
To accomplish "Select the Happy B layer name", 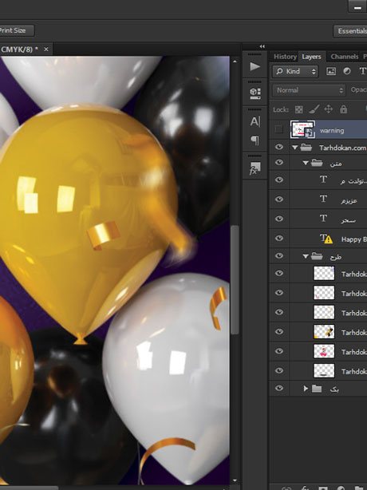I will [x=354, y=239].
